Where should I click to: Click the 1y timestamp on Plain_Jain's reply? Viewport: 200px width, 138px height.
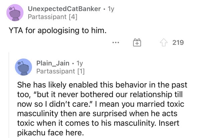79,63
